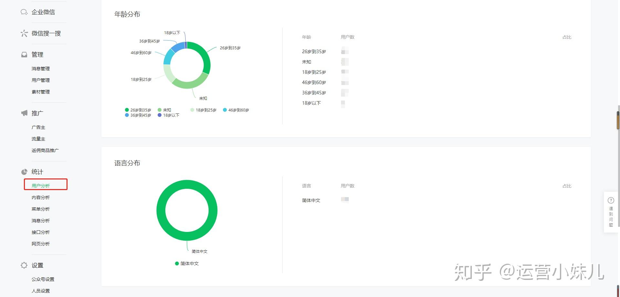Click the 语言分布 section title
Viewport: 620px width, 297px height.
coord(127,163)
